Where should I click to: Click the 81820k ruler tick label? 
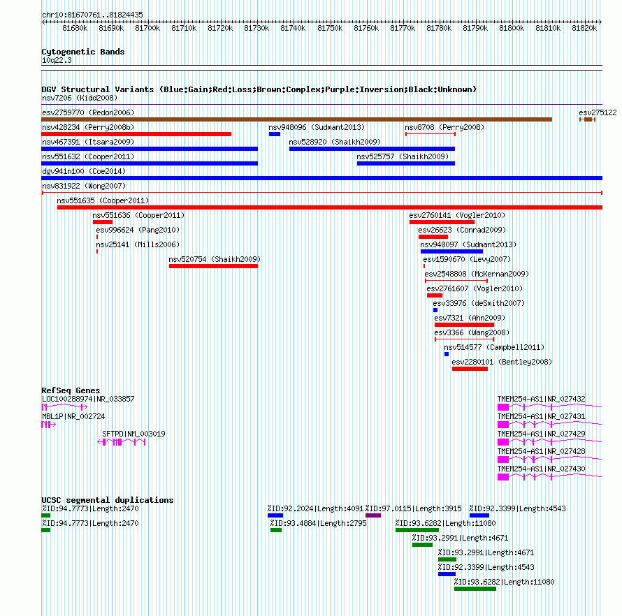click(x=584, y=28)
